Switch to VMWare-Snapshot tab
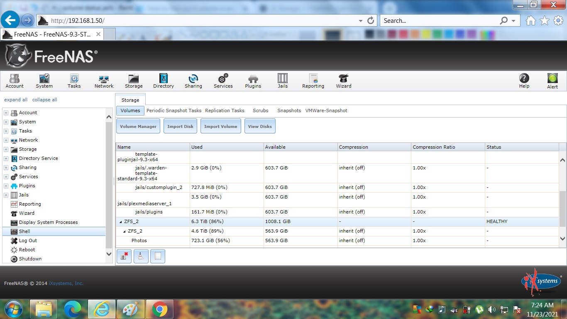This screenshot has height=319, width=567. pos(326,110)
